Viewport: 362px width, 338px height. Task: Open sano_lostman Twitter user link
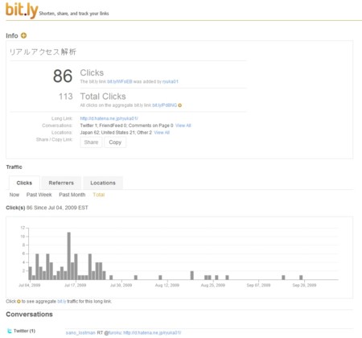80,332
